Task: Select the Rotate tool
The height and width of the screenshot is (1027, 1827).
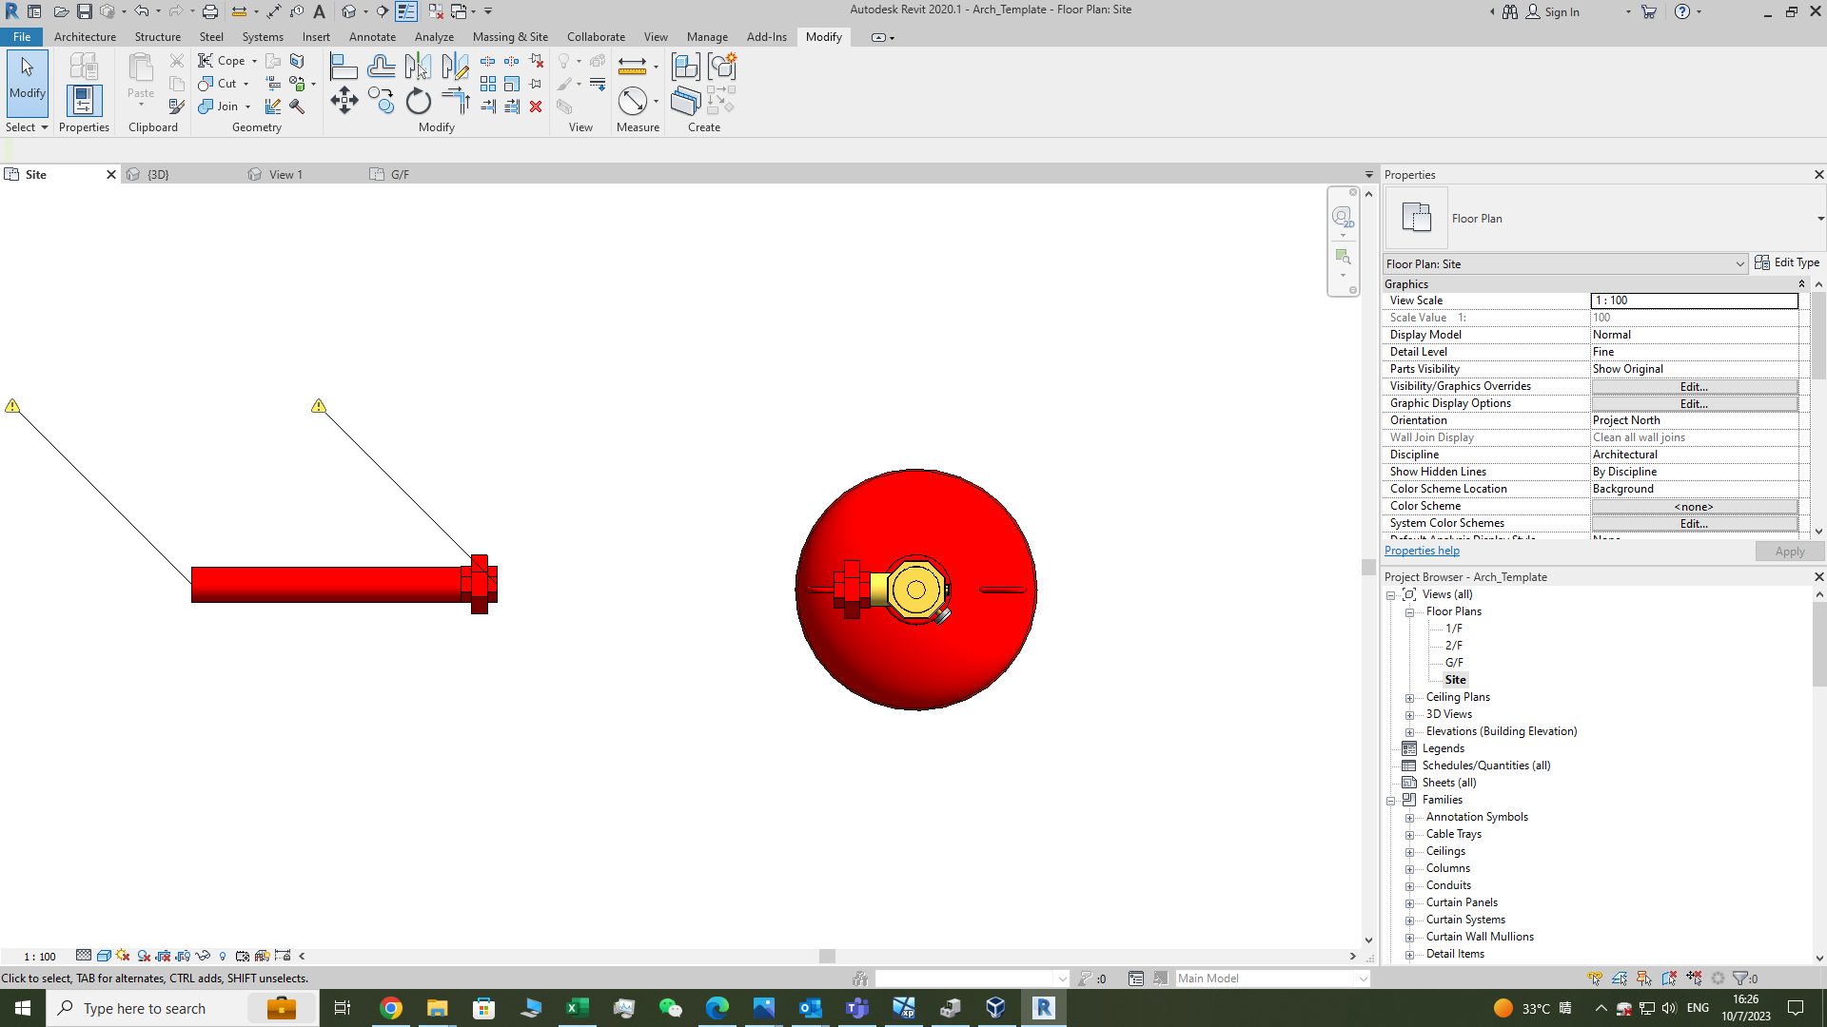Action: coord(417,101)
